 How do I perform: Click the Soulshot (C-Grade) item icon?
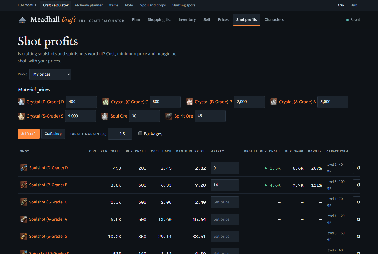click(24, 202)
